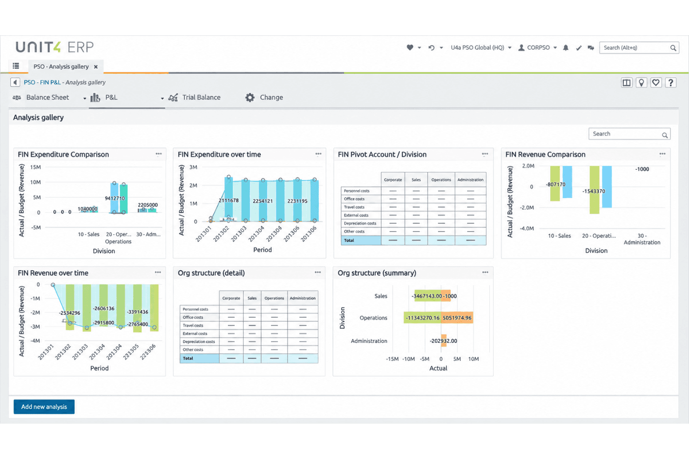Viewport: 689px width, 459px height.
Task: Open options for Org structure (summary)
Action: point(485,273)
